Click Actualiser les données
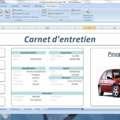 point(58,17)
